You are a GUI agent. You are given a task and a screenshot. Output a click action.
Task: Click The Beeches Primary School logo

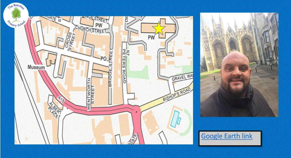(x=16, y=15)
